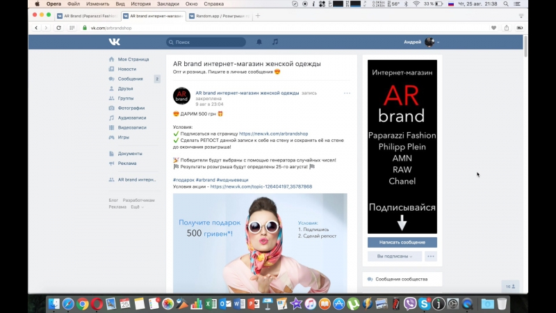The image size is (556, 313).
Task: Open the giveaway post image
Action: [260, 243]
